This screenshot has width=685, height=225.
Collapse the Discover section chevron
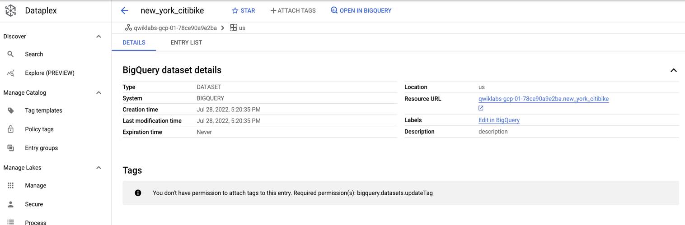(x=99, y=37)
